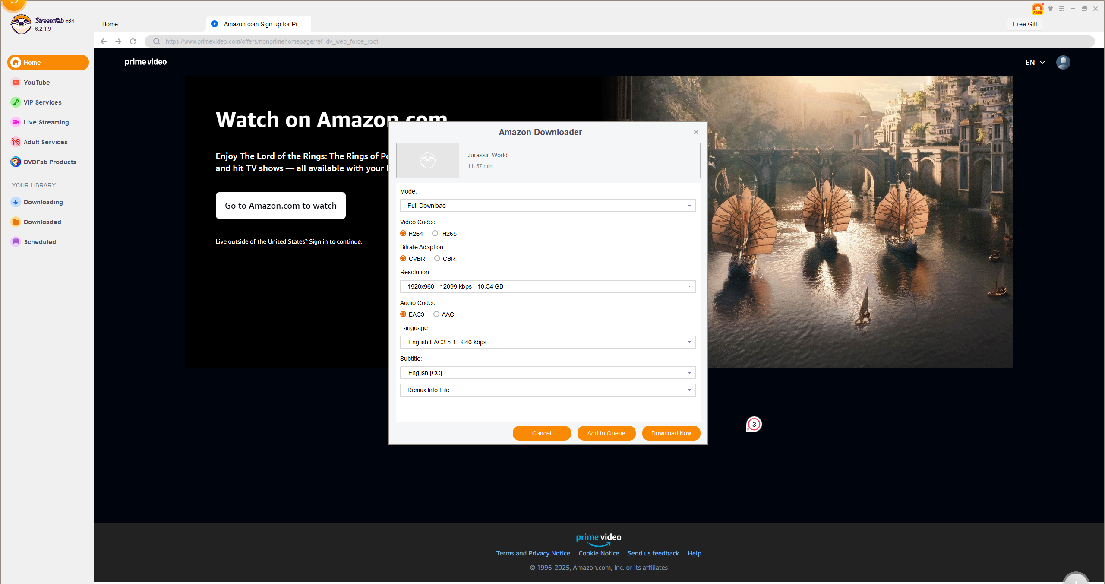This screenshot has height=584, width=1105.
Task: Close the Amazon Downloader dialog
Action: [696, 132]
